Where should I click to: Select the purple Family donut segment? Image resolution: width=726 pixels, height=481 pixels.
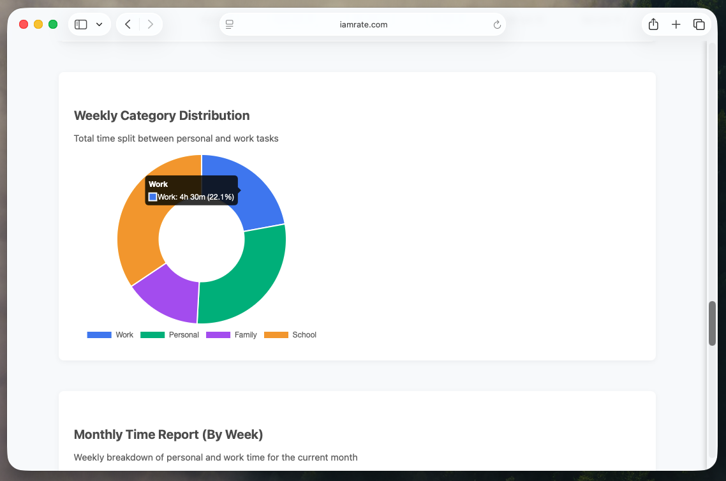172,296
